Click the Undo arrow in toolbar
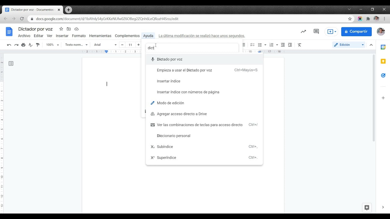390x219 pixels. pos(9,45)
